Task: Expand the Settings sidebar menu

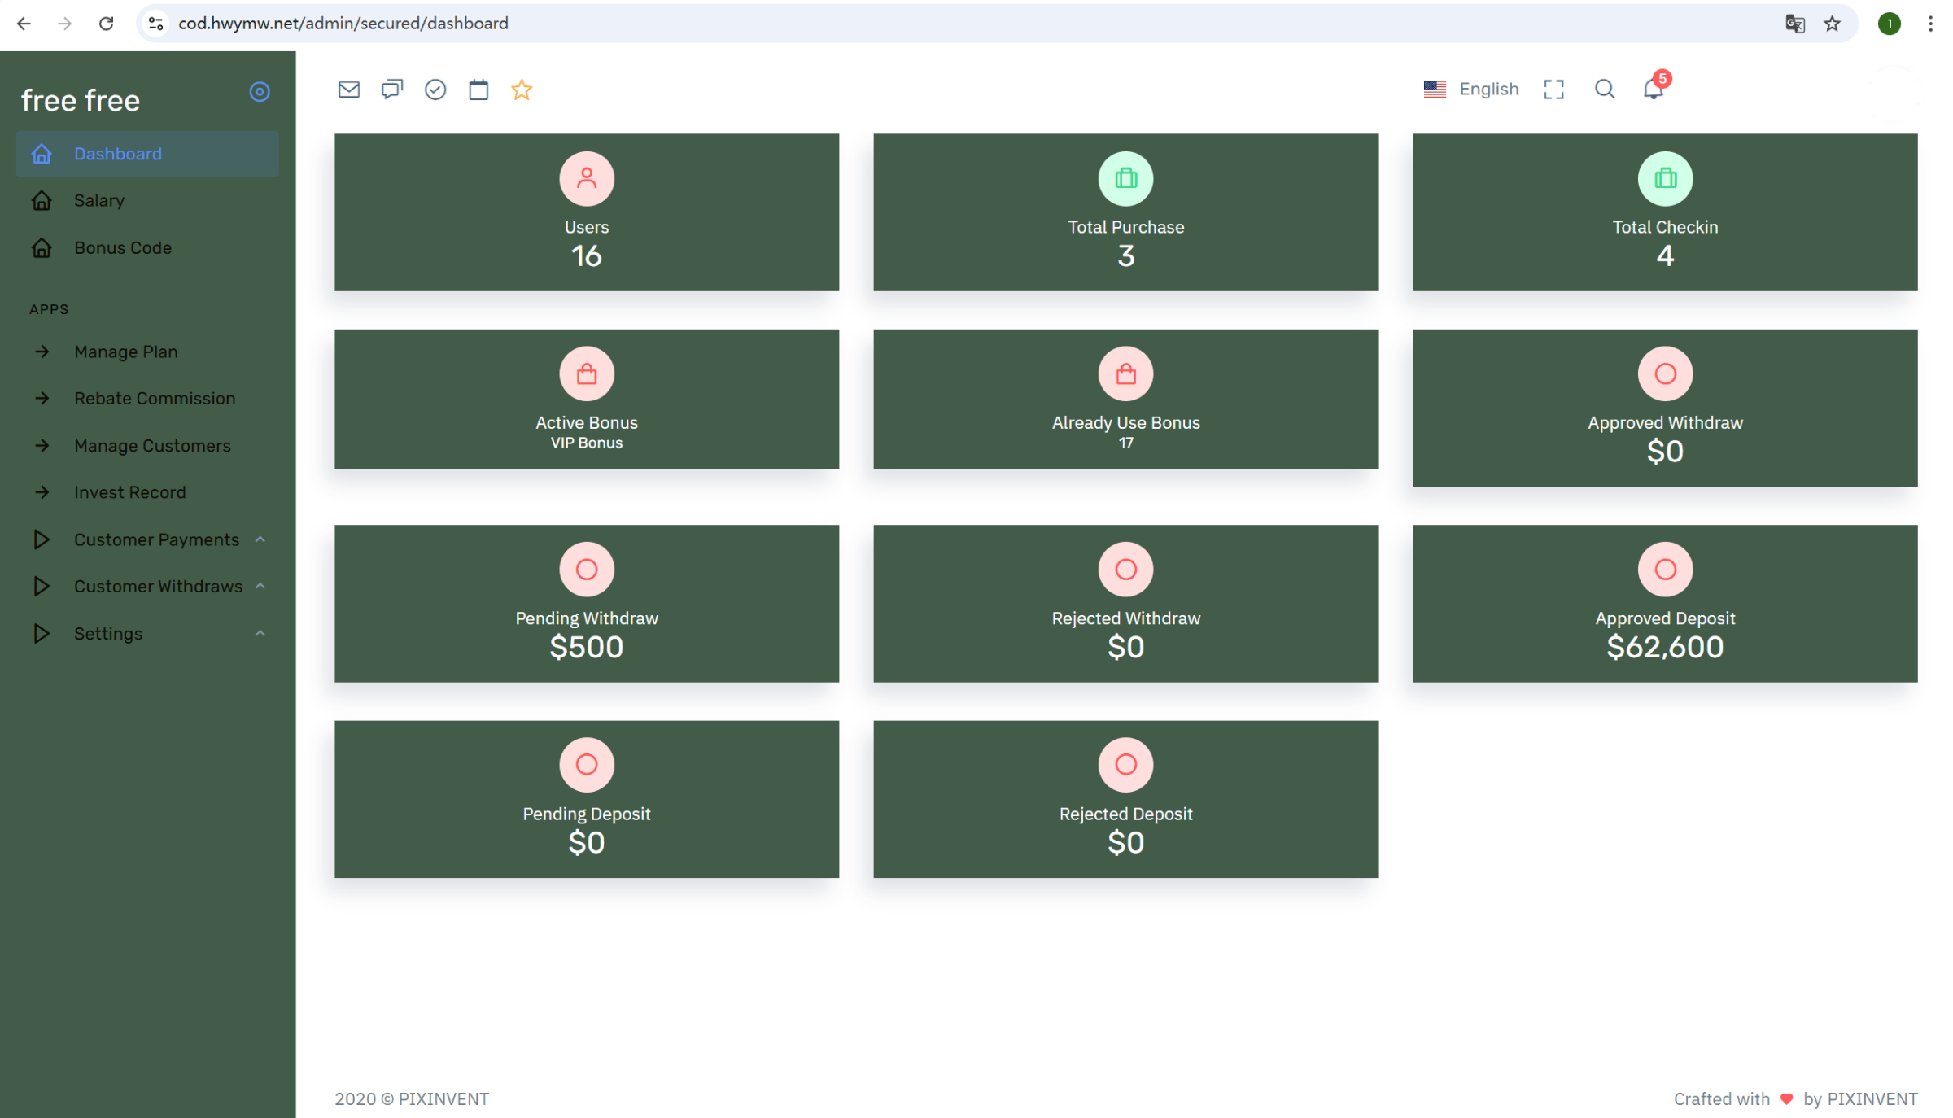Action: [x=108, y=633]
